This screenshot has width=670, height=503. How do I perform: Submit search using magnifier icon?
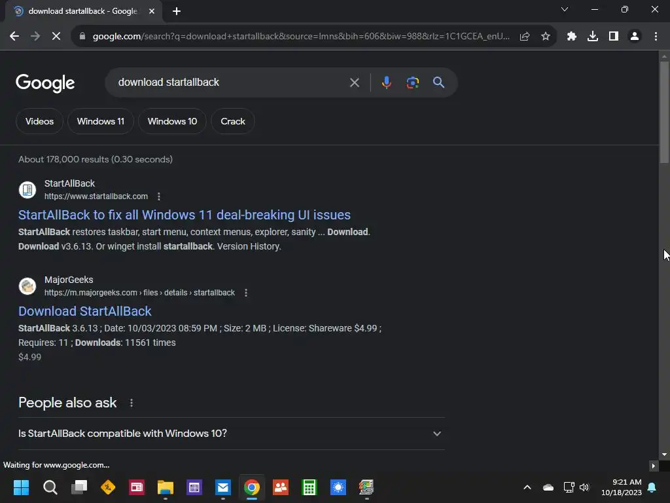tap(439, 82)
